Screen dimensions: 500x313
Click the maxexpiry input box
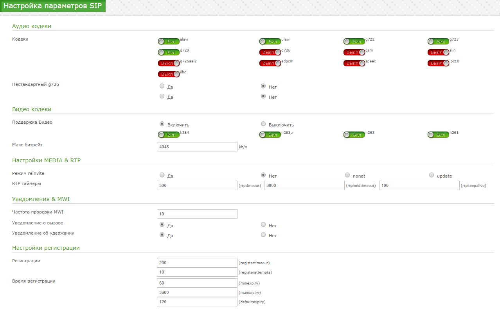point(197,292)
